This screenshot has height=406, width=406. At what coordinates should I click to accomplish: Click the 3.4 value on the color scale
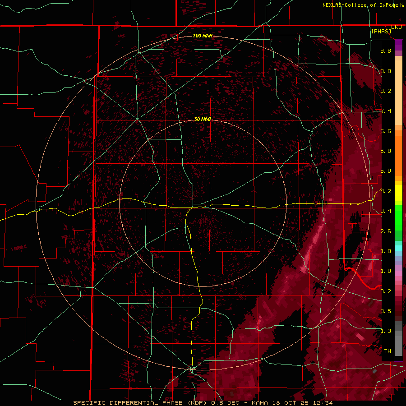[x=386, y=211]
